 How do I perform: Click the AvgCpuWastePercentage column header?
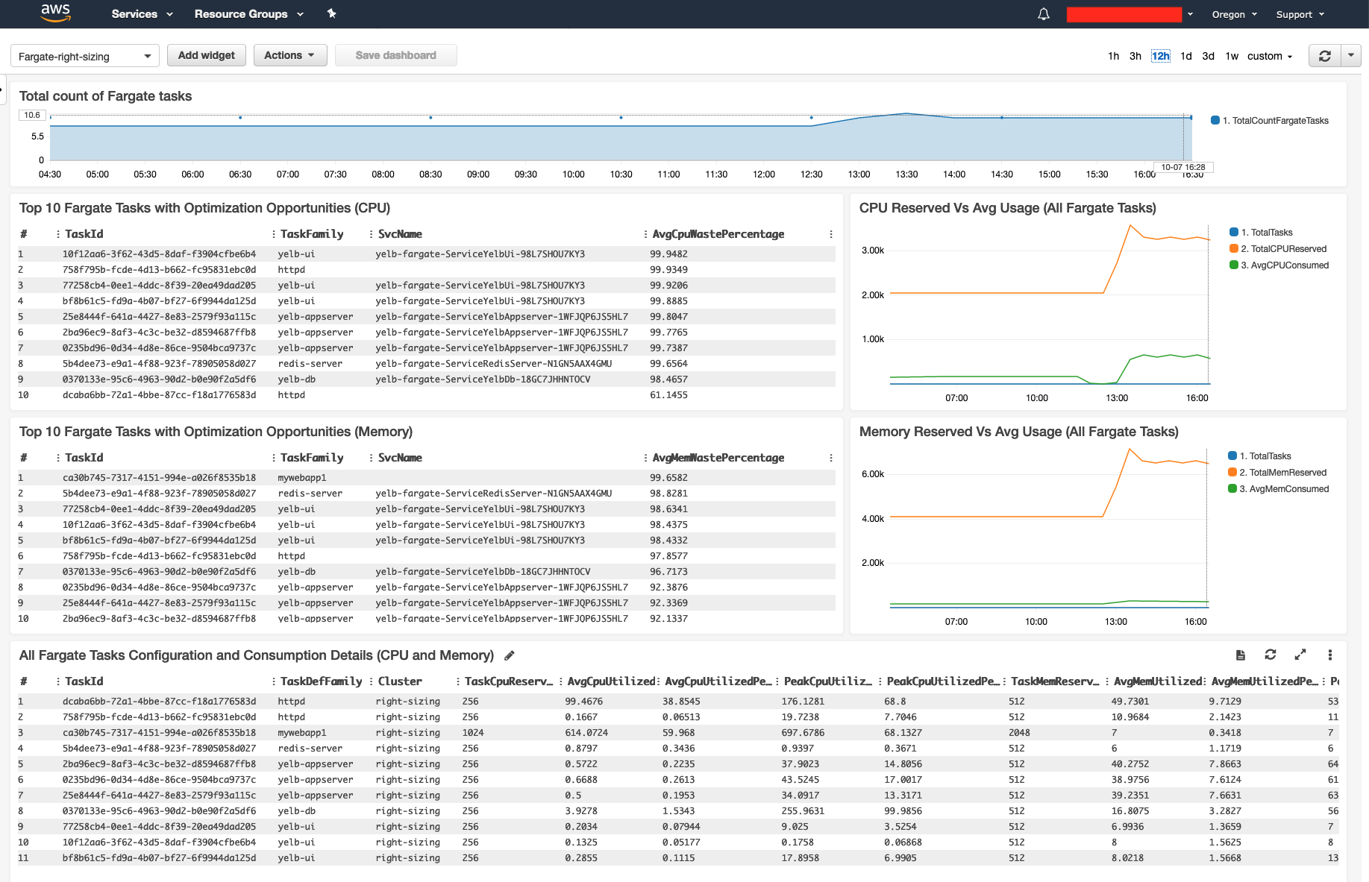[x=718, y=234]
